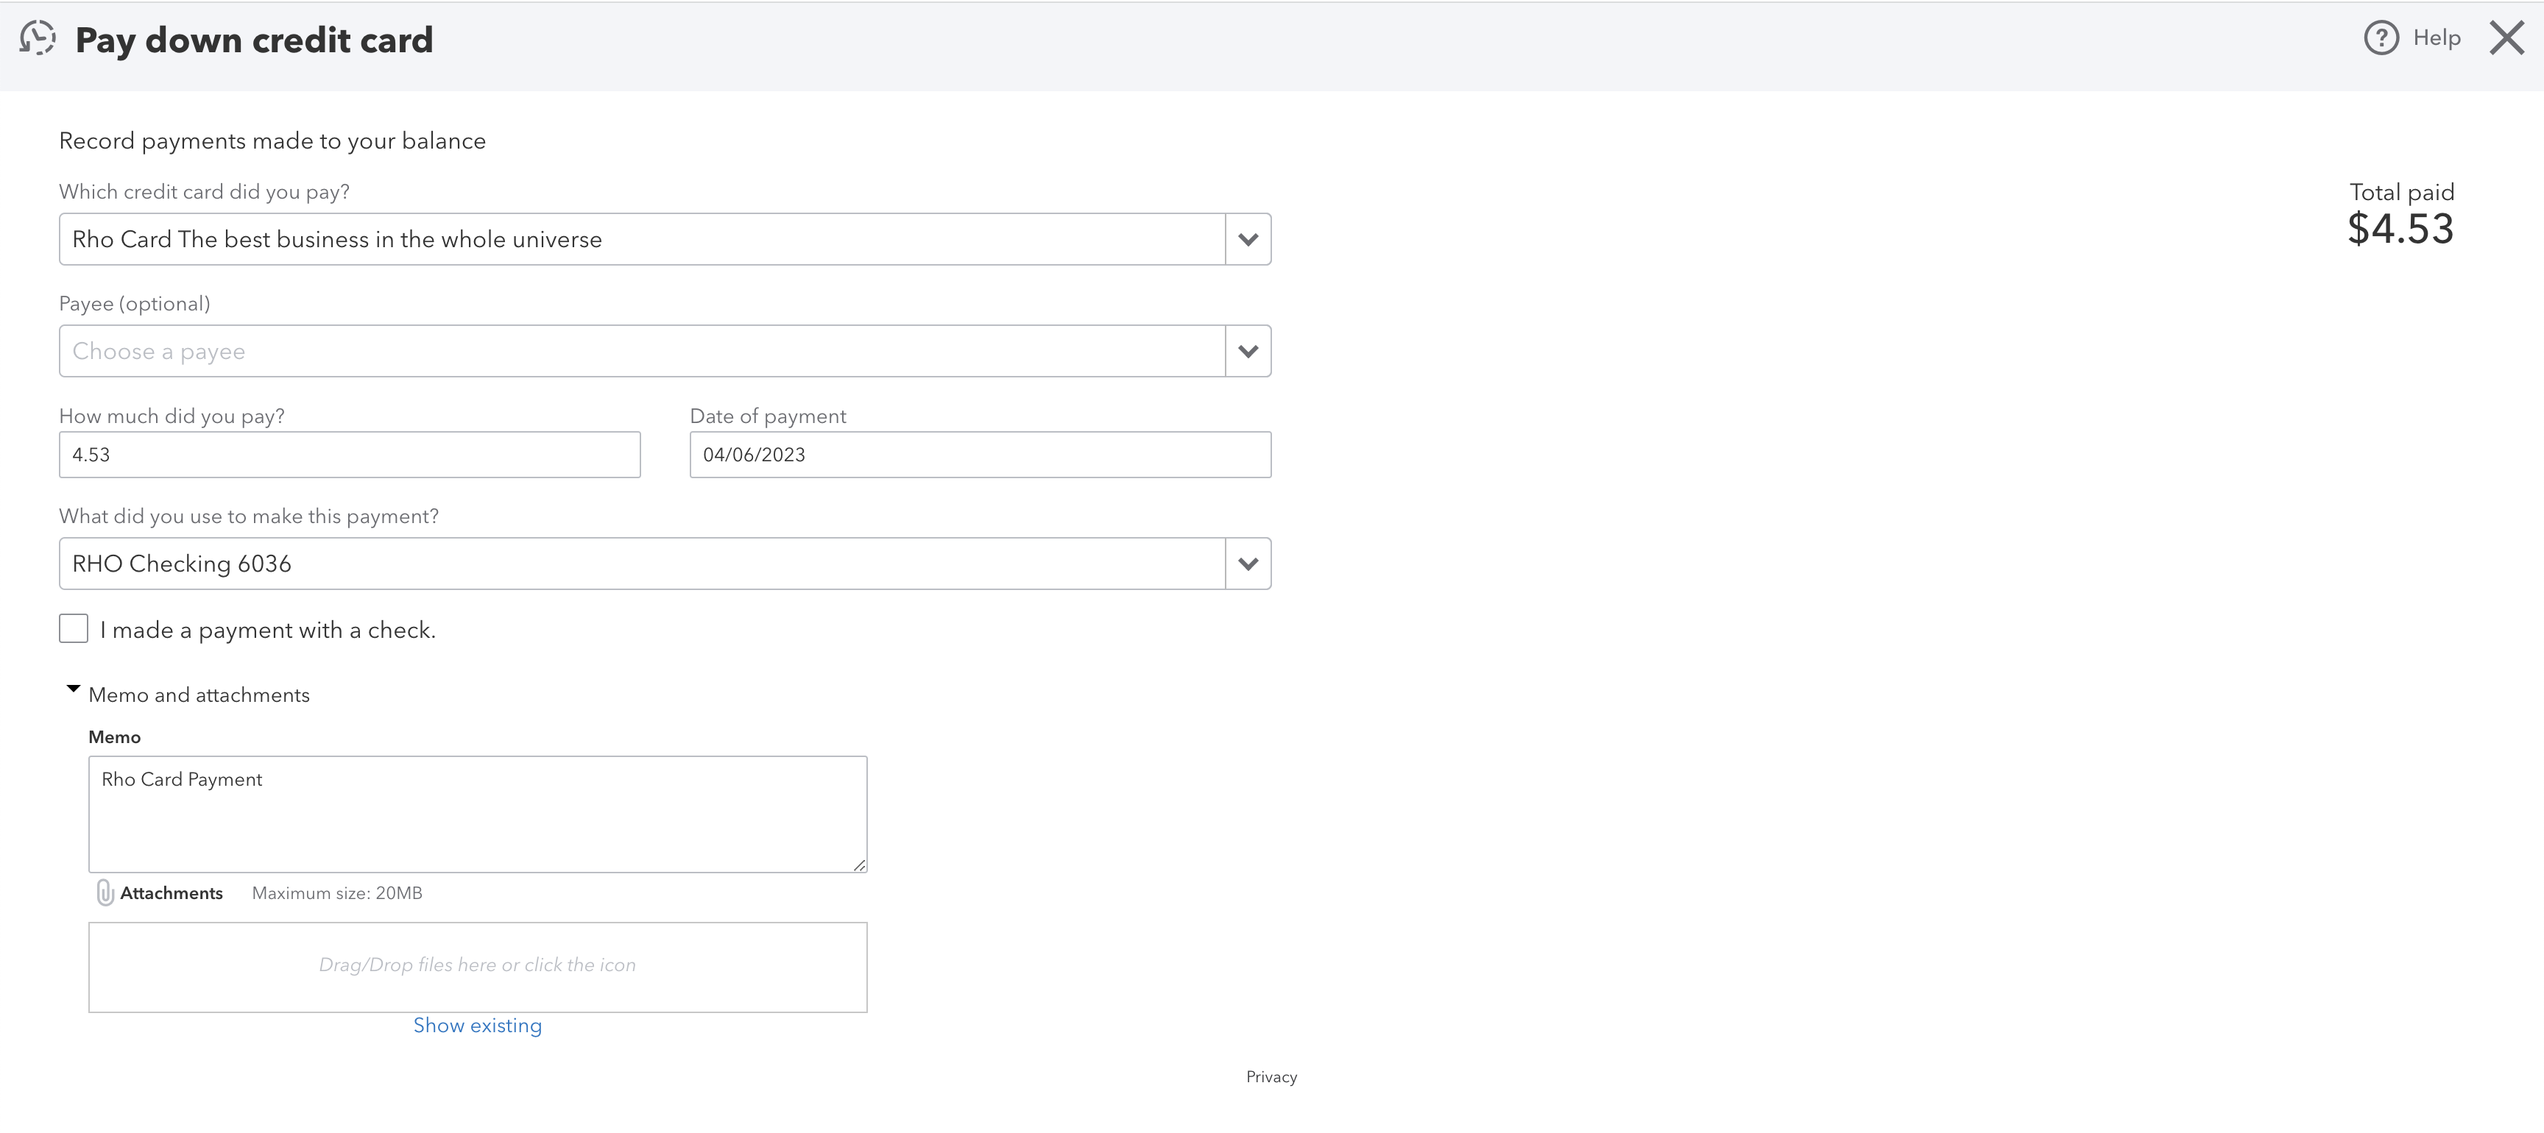Open the Show existing link
Viewport: 2544px width, 1133px height.
click(478, 1026)
